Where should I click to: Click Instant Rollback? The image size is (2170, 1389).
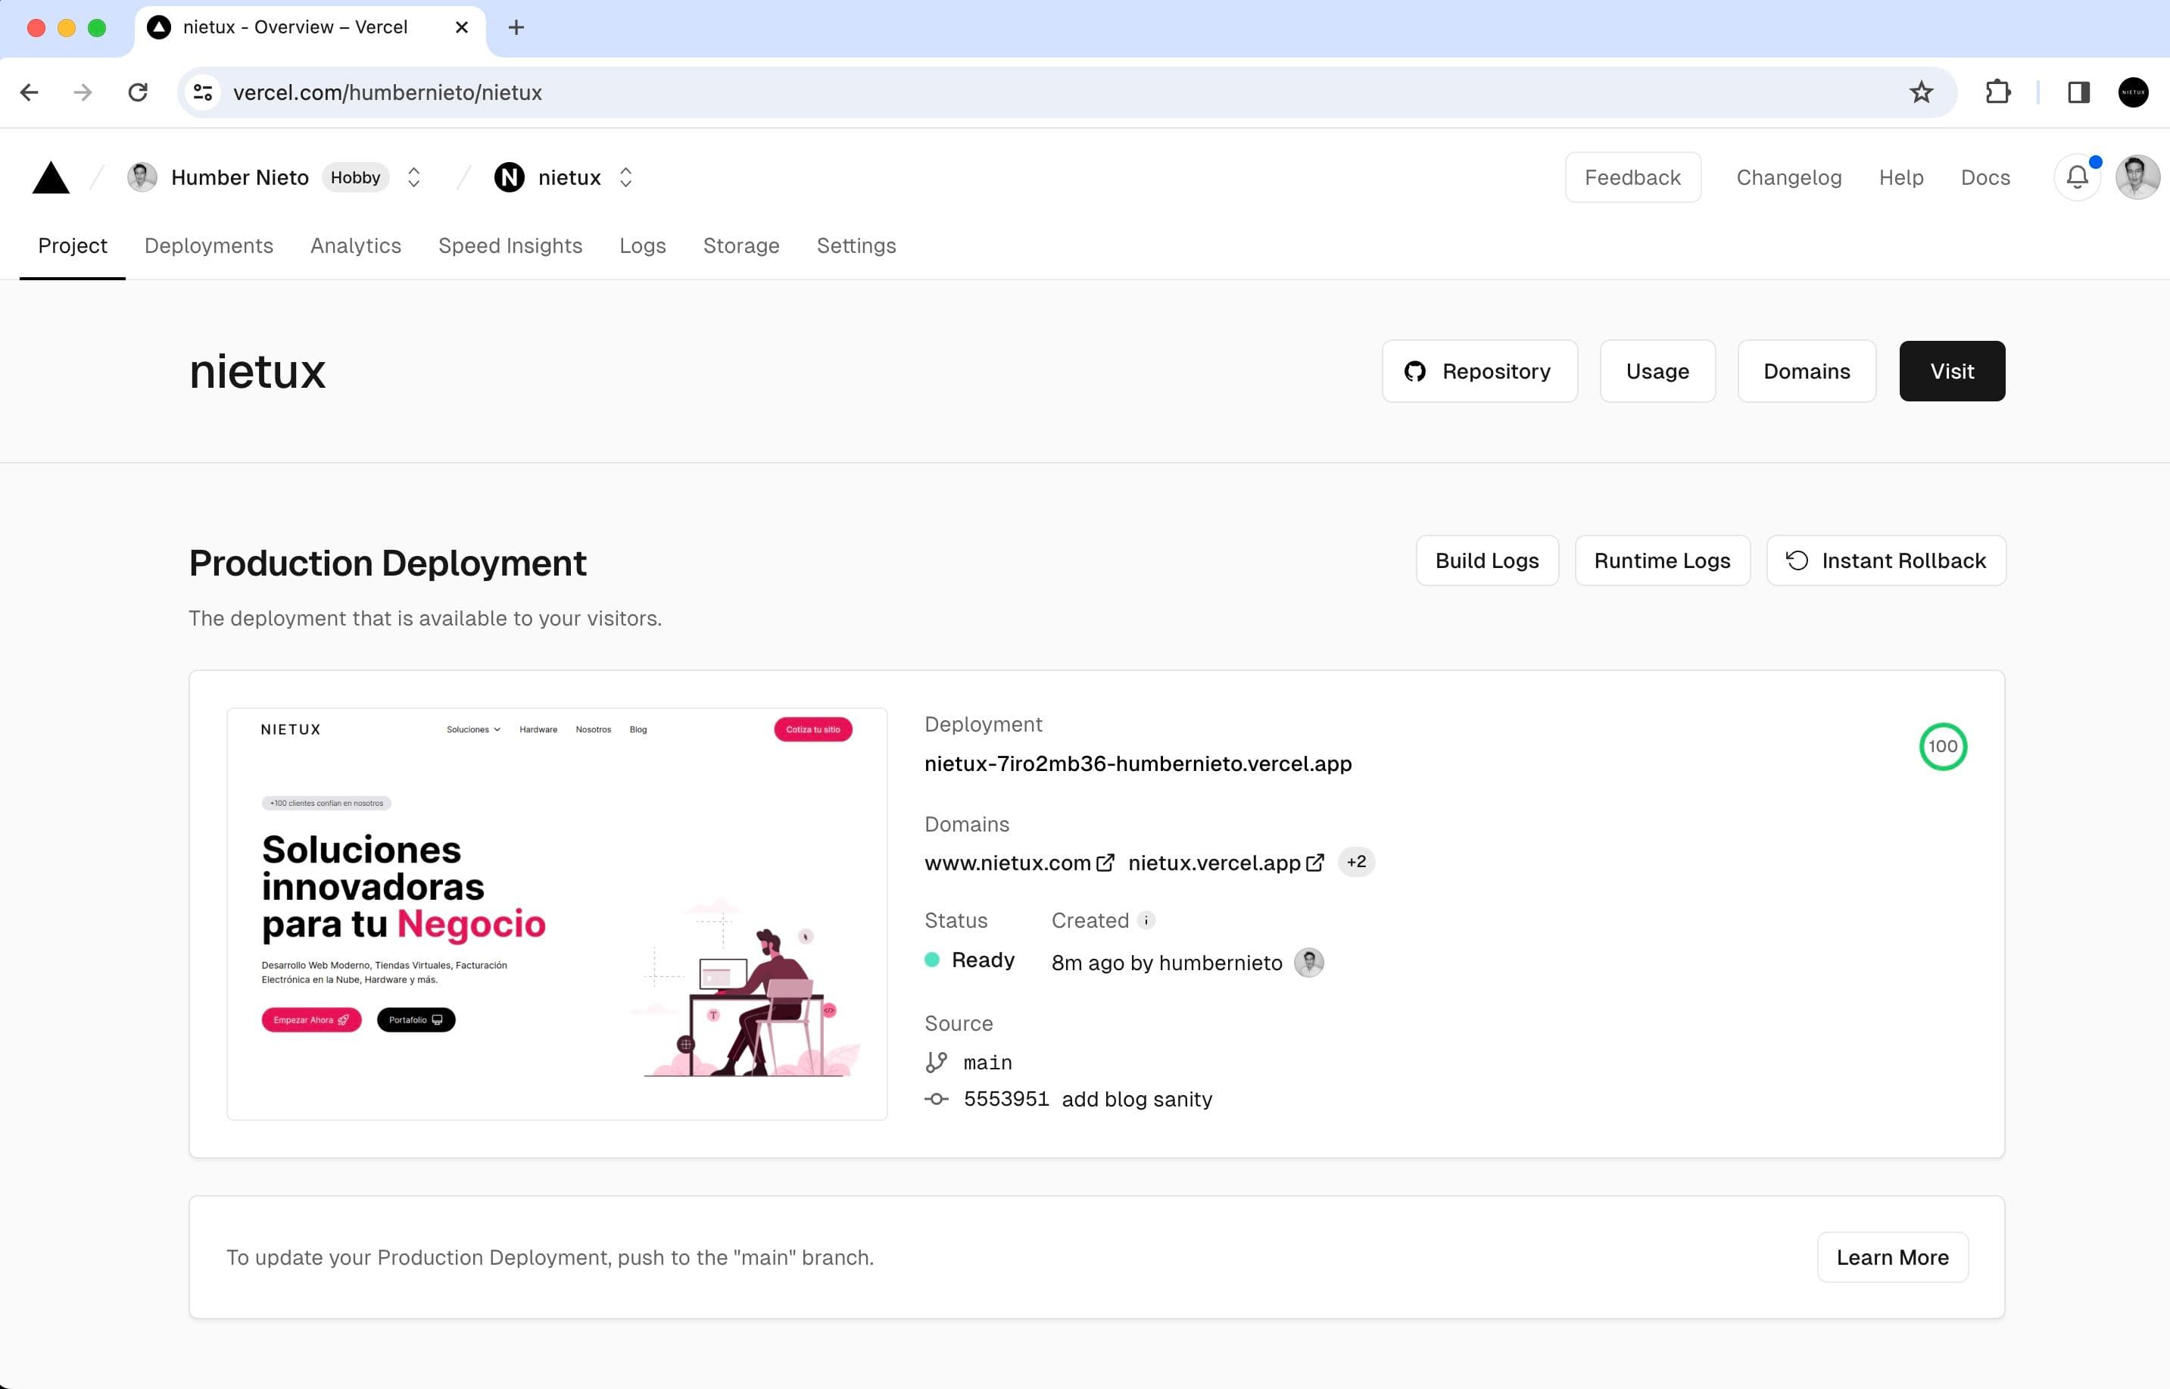pos(1886,560)
